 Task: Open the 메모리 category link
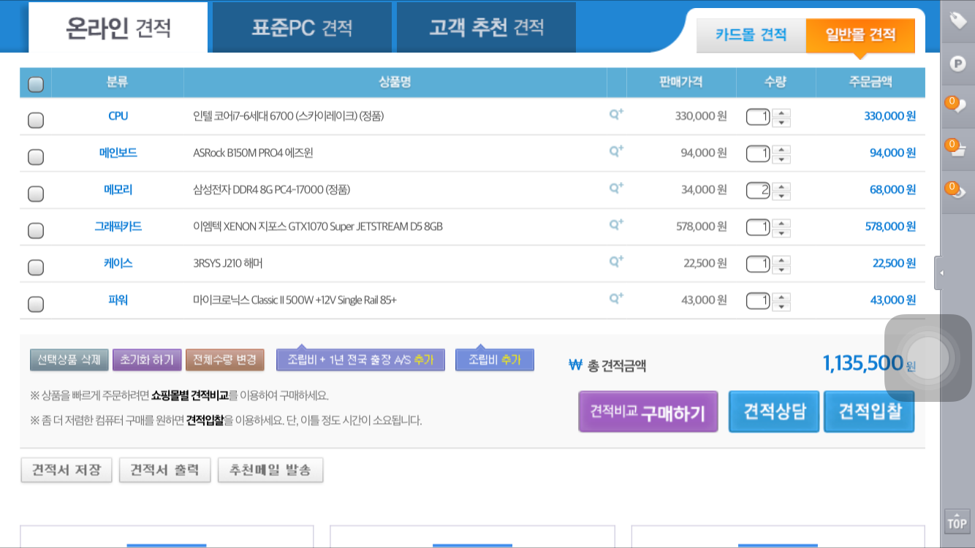(118, 190)
